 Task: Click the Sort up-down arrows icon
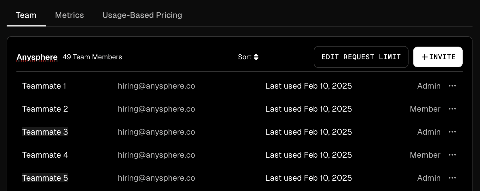click(256, 57)
